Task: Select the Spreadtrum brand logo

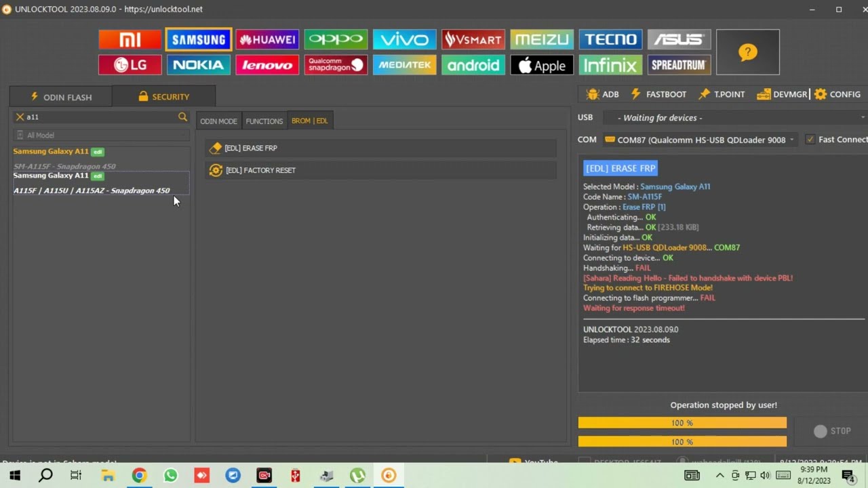Action: [678, 65]
